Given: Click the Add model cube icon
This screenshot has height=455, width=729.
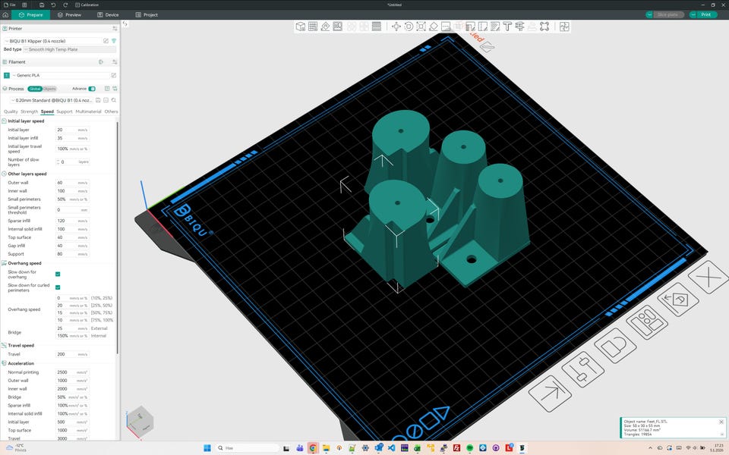Looking at the screenshot, I should coord(301,27).
